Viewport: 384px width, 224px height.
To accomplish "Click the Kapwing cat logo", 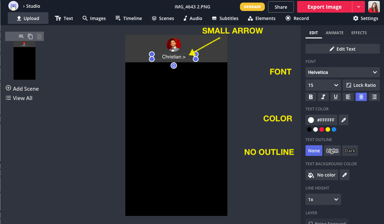I will tap(13, 6).
